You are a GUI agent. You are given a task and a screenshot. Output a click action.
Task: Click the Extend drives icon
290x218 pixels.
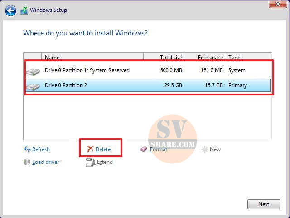[x=90, y=163]
